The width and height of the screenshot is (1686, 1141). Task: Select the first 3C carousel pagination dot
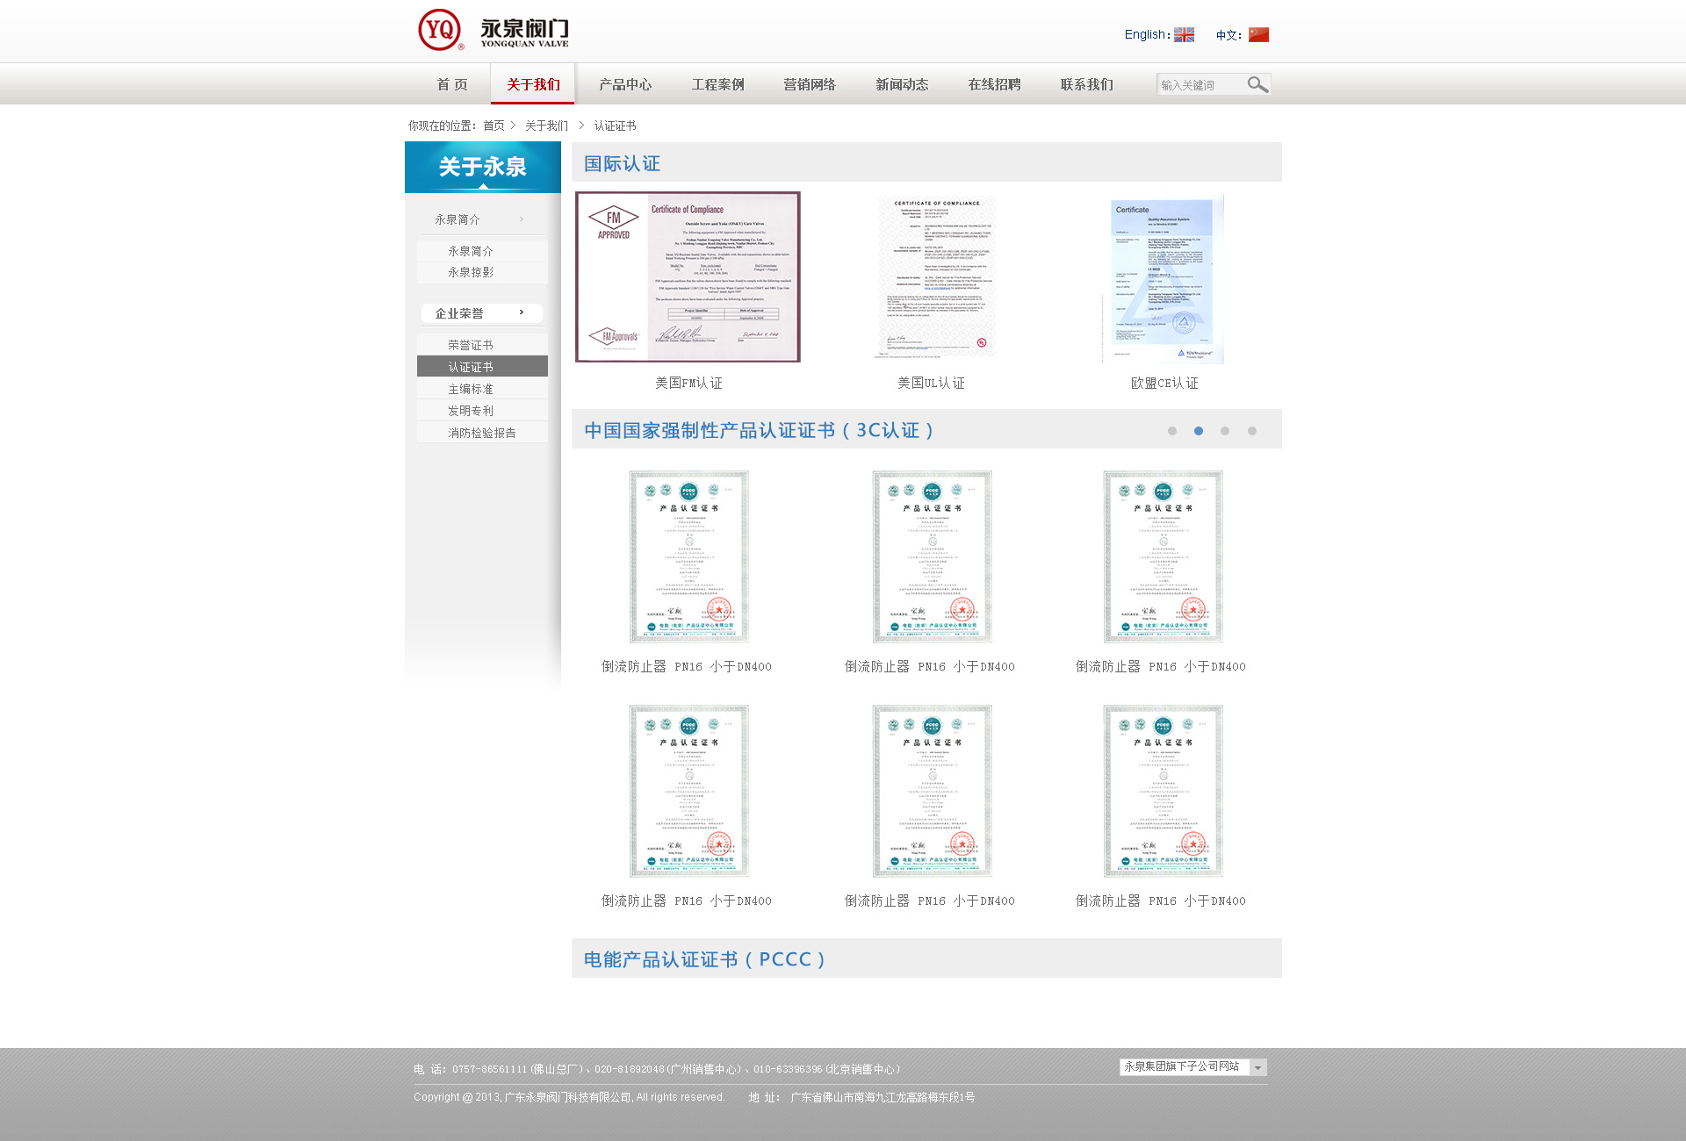pyautogui.click(x=1171, y=431)
